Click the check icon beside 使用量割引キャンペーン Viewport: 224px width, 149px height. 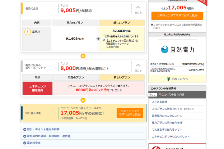104,40
